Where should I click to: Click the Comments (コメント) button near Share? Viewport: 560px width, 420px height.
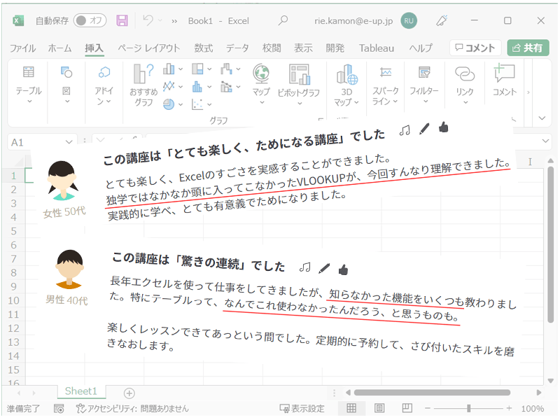(475, 48)
